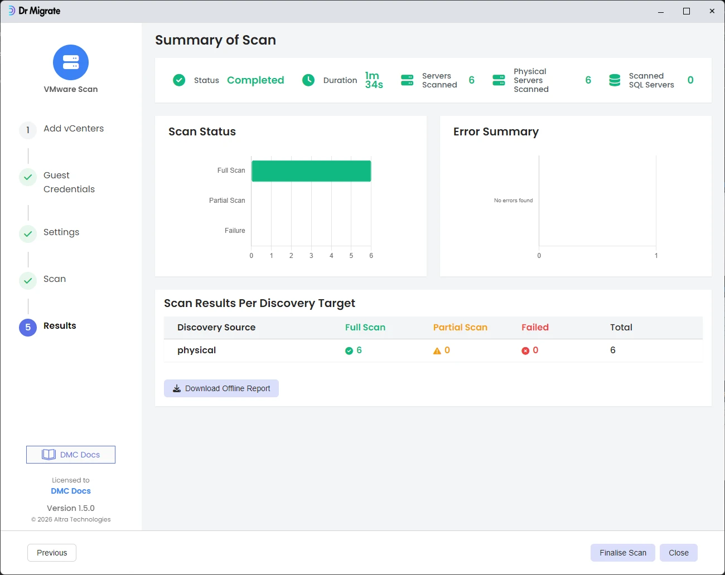Click the Duration clock icon
Screen dimensions: 725x575
click(308, 80)
